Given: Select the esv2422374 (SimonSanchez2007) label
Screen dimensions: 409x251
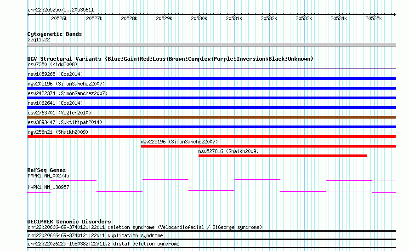Looking at the screenshot, I should pos(68,93).
